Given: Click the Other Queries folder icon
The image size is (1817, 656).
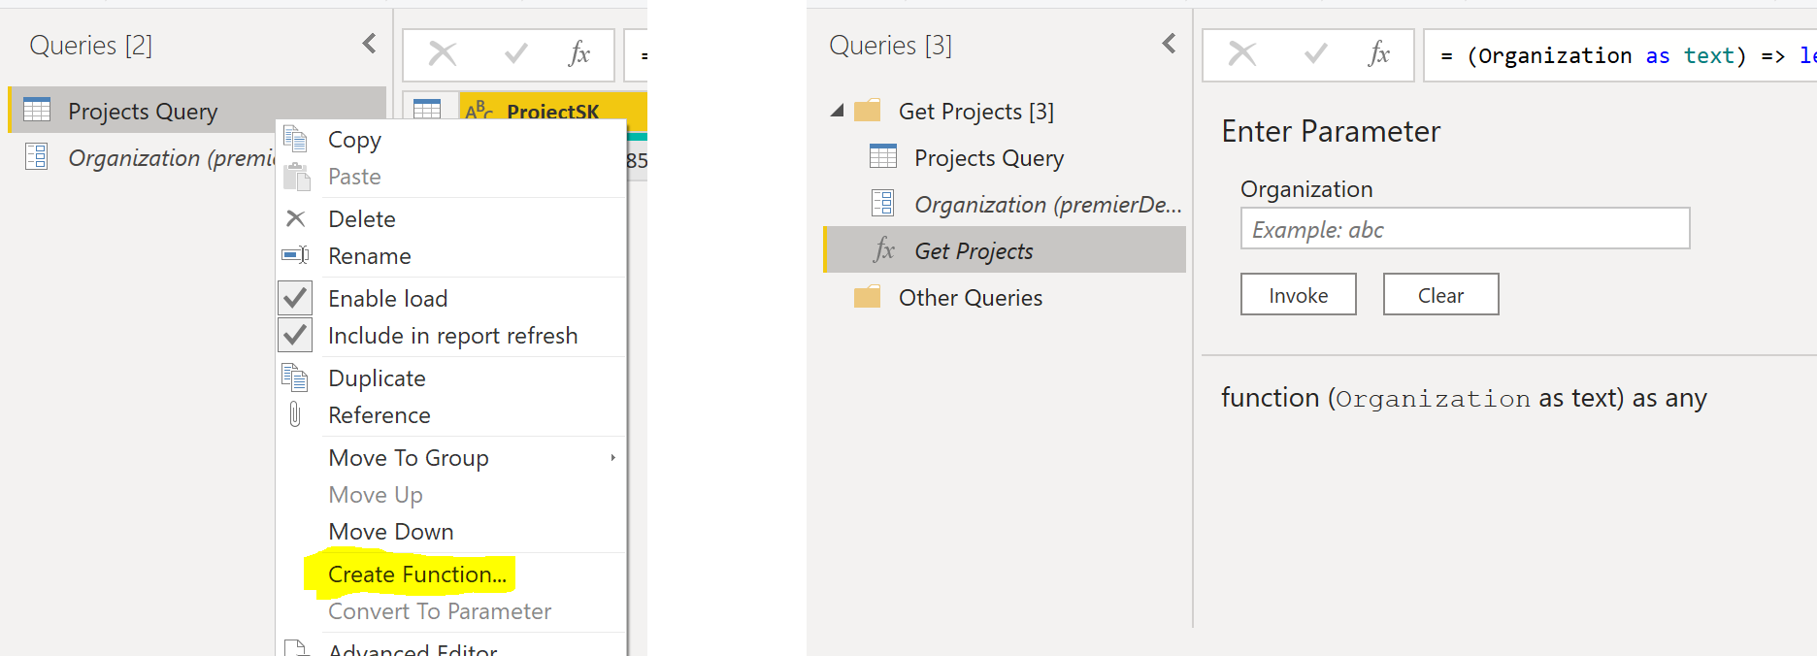Looking at the screenshot, I should 867,297.
